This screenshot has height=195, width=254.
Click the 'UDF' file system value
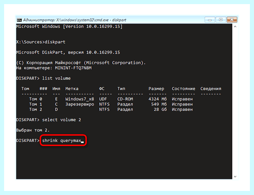103,99
